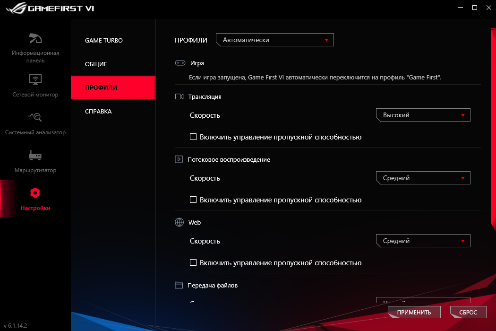This screenshot has width=496, height=331.
Task: Open the Информационная панель sidebar icon
Action: coord(34,39)
